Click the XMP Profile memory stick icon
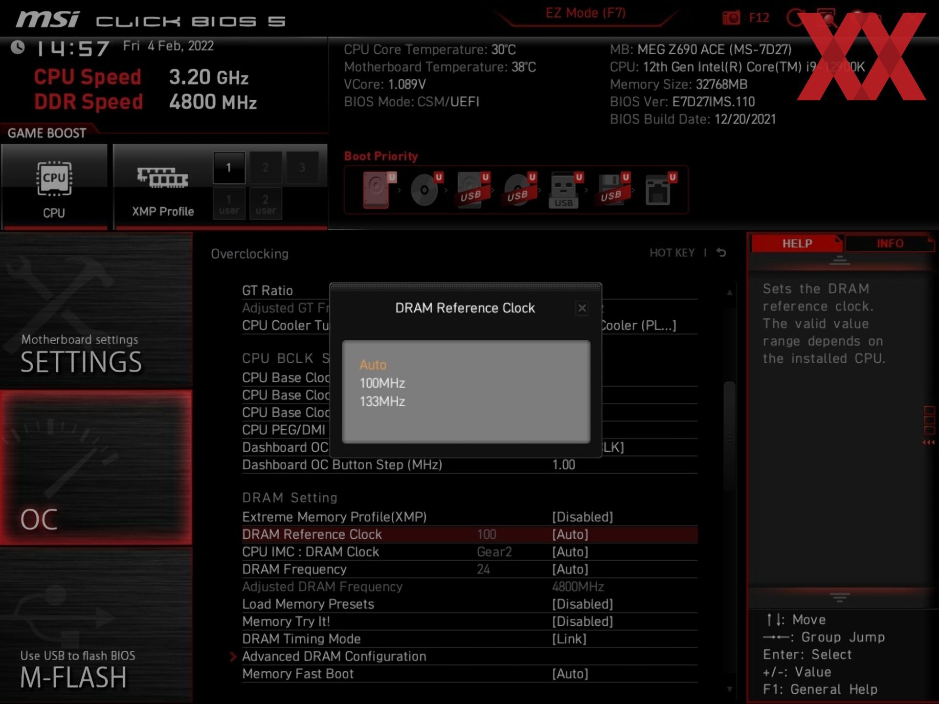 (x=163, y=177)
